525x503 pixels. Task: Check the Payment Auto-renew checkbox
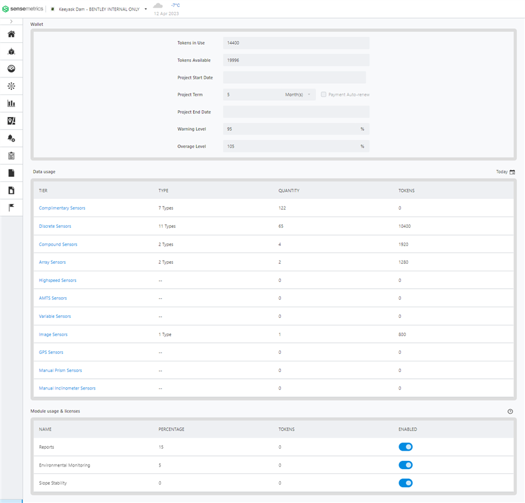click(x=323, y=94)
